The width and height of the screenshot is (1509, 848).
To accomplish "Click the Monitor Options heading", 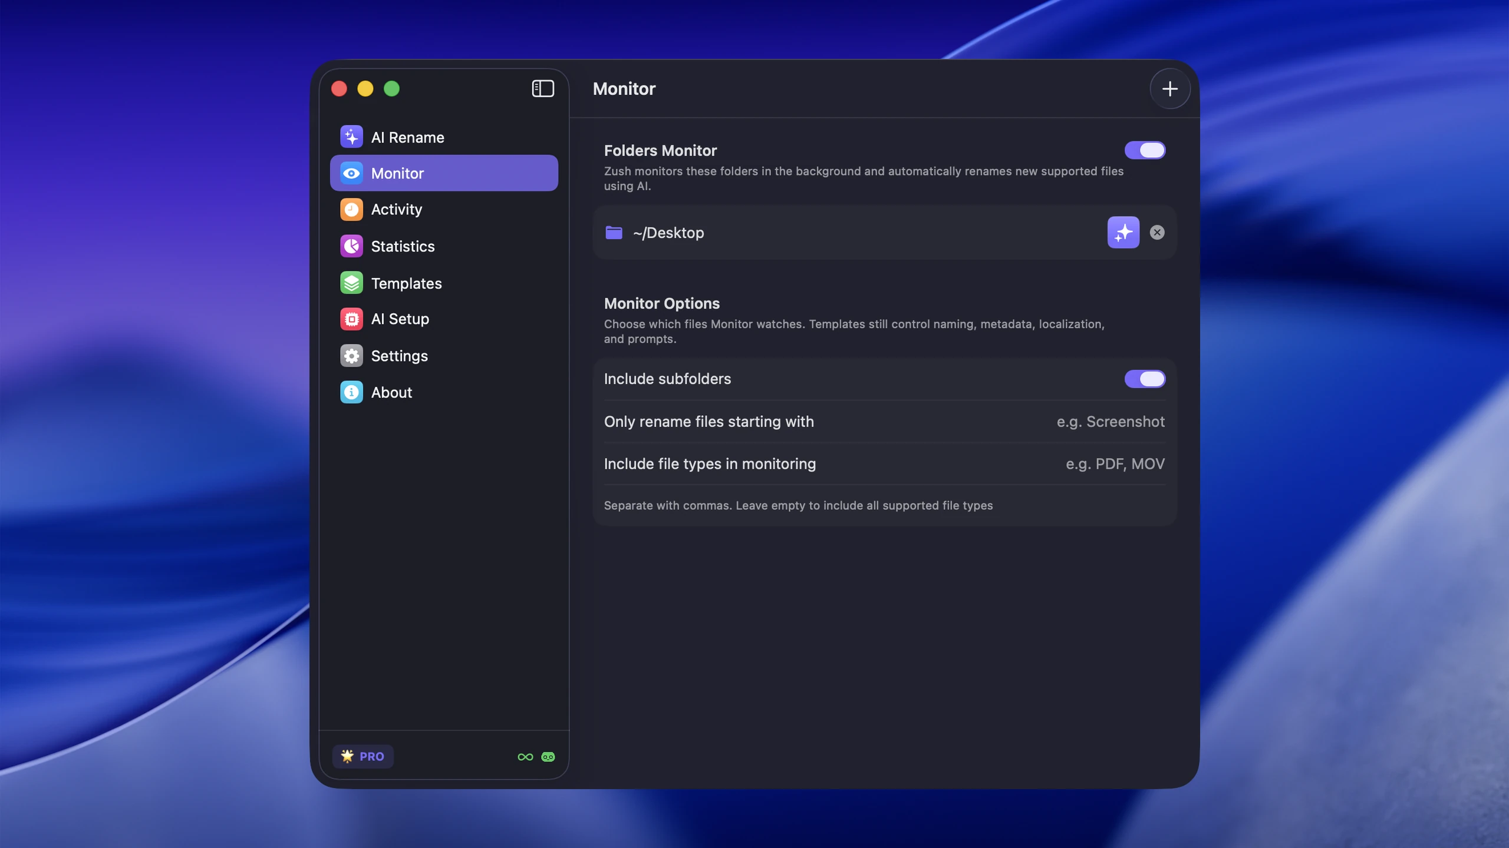I will point(661,303).
